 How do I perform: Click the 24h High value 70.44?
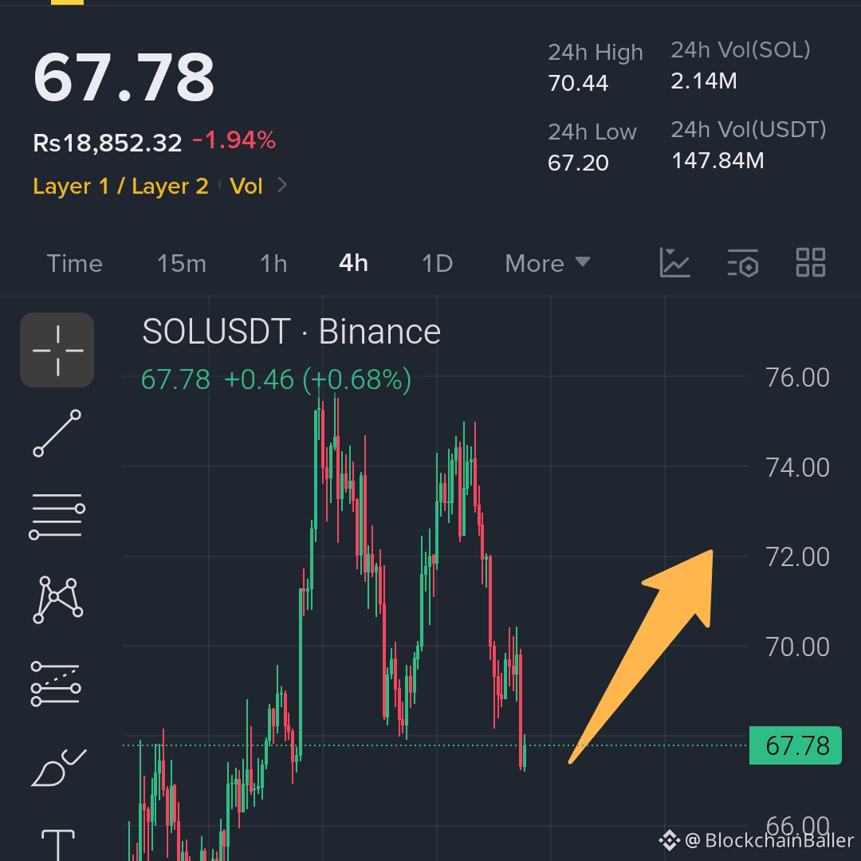[578, 84]
